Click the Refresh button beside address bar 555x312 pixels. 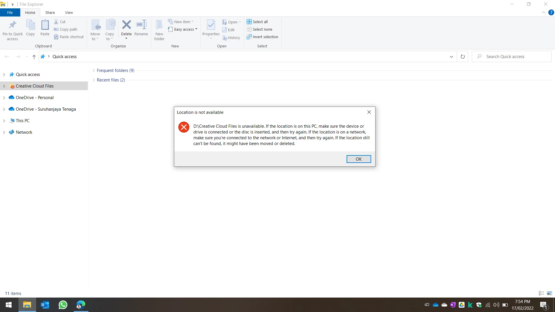[462, 57]
